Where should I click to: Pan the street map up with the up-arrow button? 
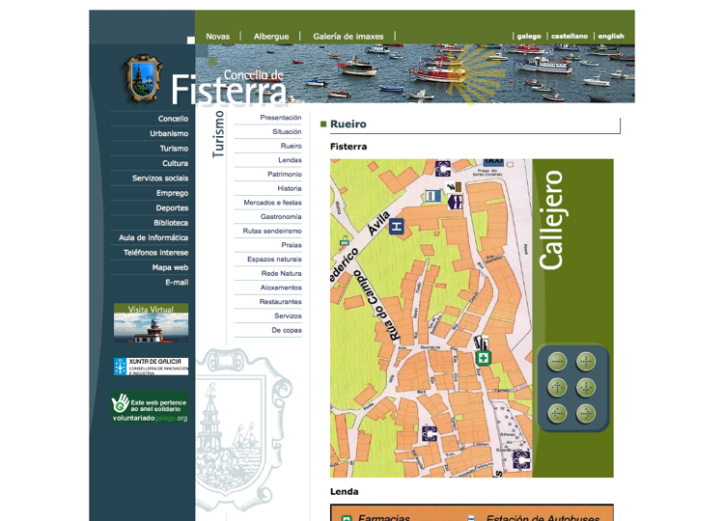pyautogui.click(x=557, y=387)
